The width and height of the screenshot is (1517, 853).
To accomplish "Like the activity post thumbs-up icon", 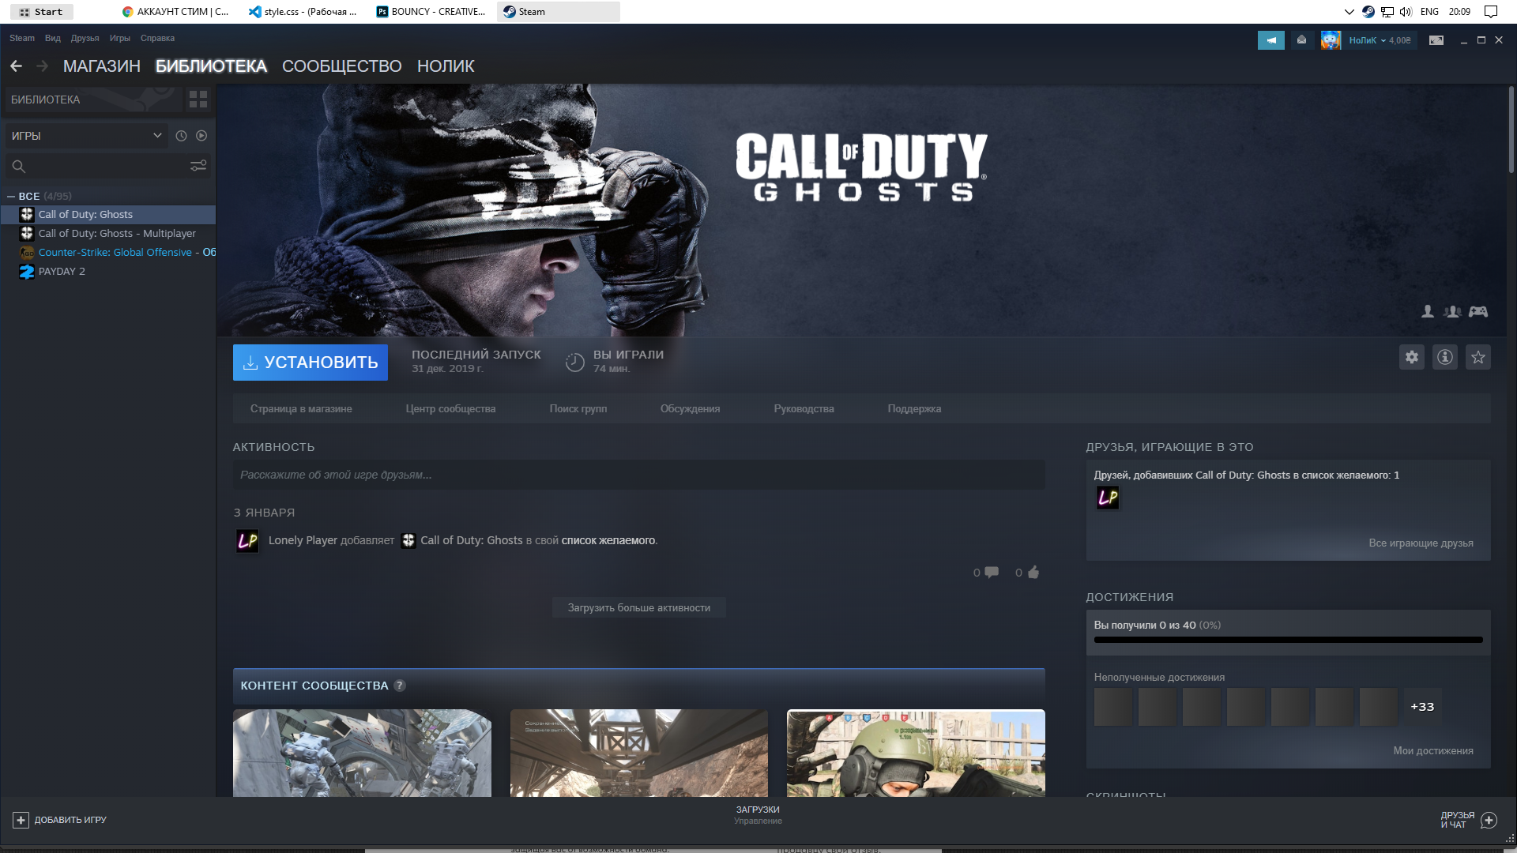I will point(1033,573).
